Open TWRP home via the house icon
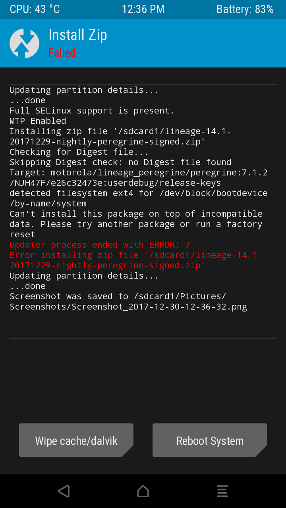 click(x=143, y=491)
